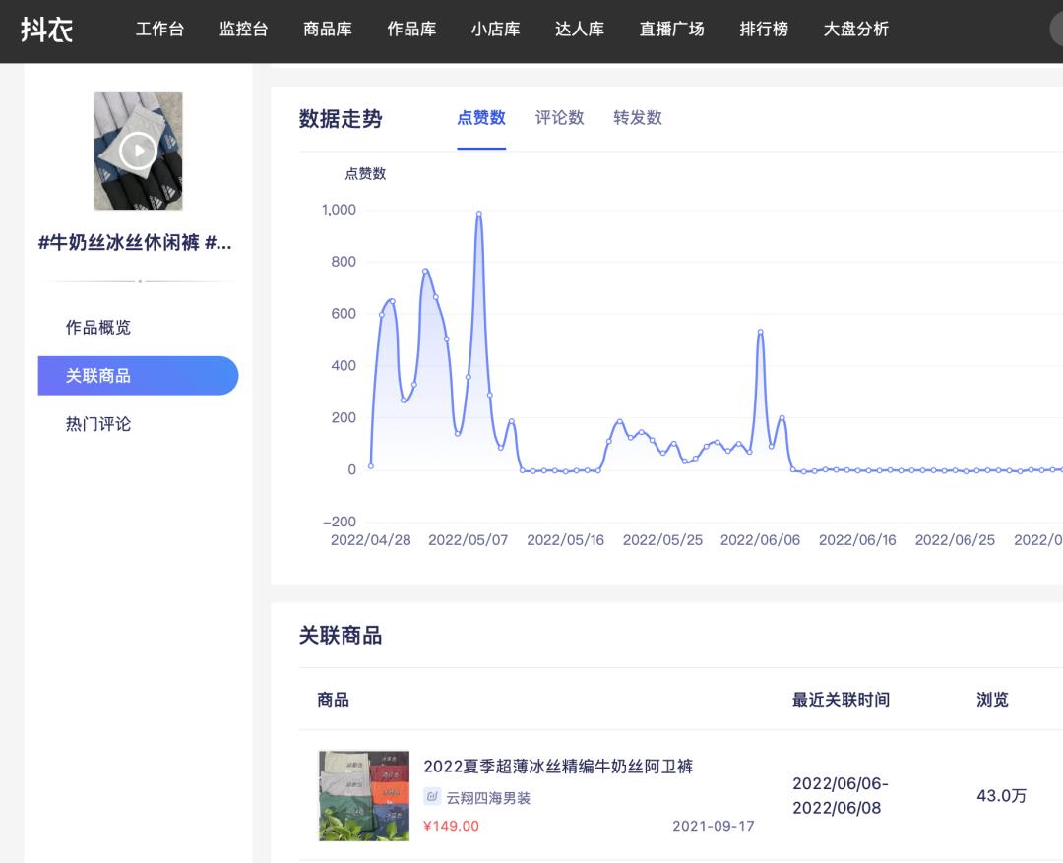
Task: Open the 达人库 navigation item
Action: [x=580, y=30]
